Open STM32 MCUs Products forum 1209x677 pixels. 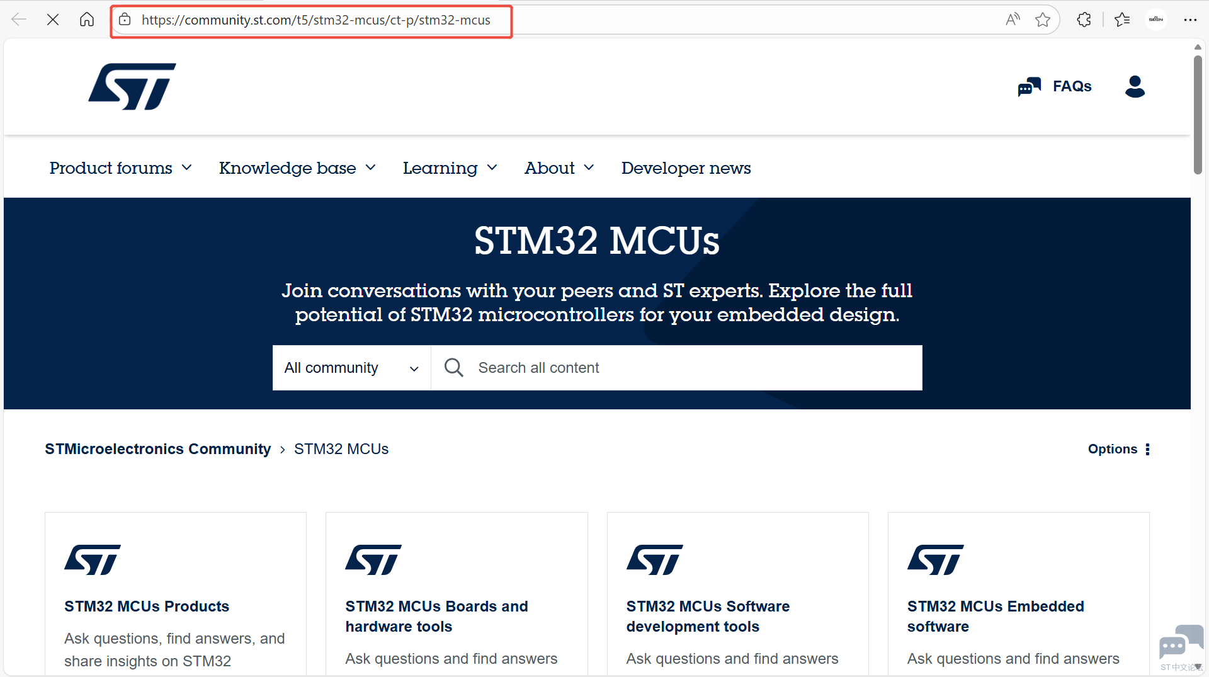pyautogui.click(x=147, y=606)
